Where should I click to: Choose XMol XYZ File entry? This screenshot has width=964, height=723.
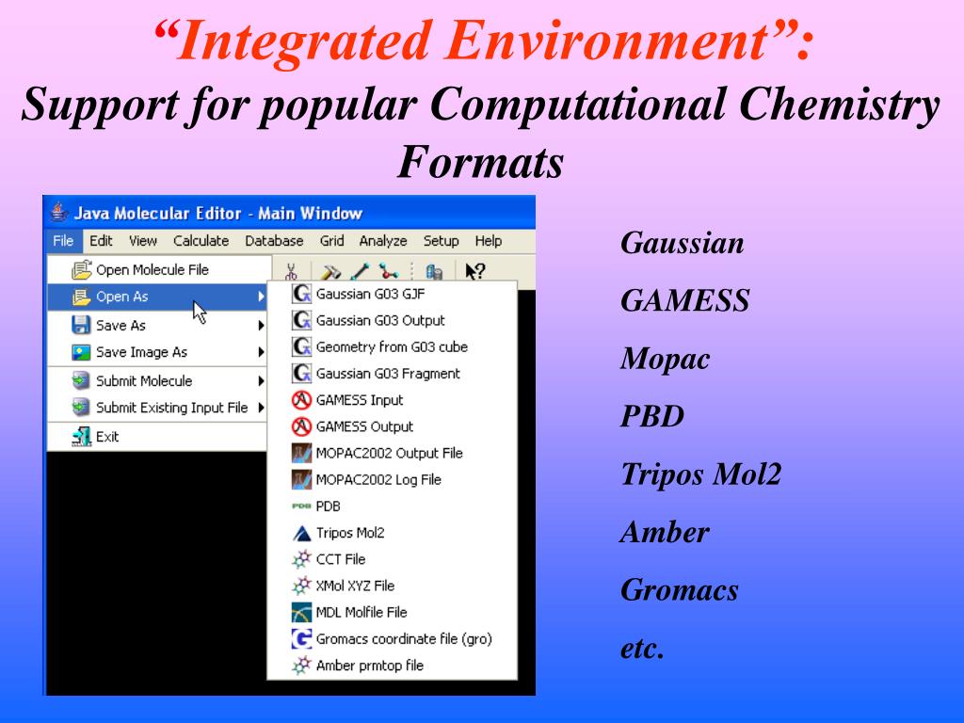coord(393,586)
